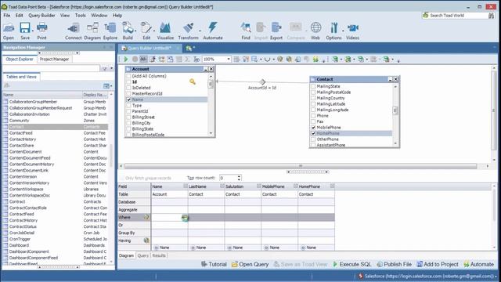Open the Query Builder menu
501x282 pixels.
[41, 16]
